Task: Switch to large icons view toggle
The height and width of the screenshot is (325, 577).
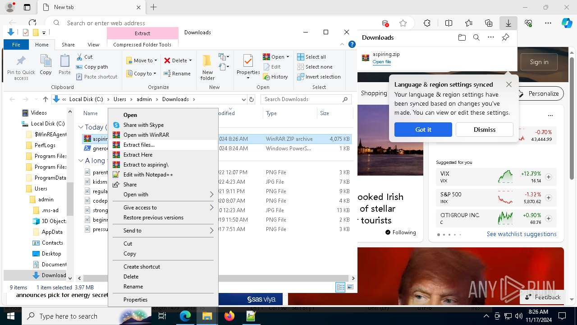Action: [350, 287]
